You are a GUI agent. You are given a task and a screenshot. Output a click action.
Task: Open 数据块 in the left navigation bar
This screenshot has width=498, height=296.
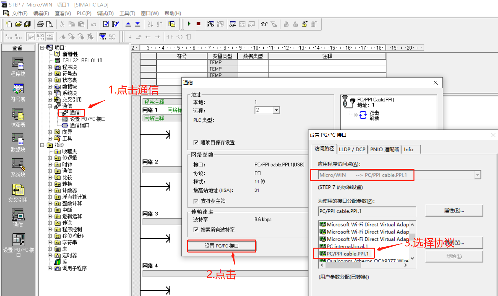pos(18,143)
